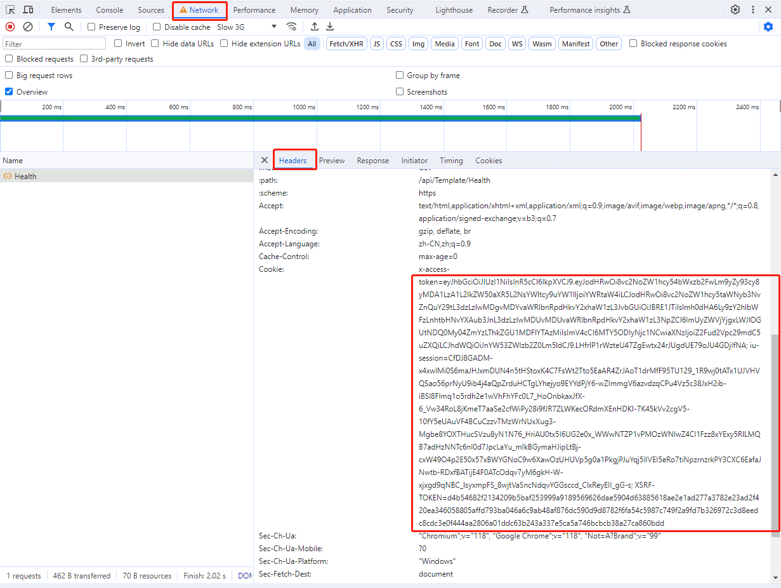The height and width of the screenshot is (588, 781).
Task: Toggle the device toolbar icon
Action: (x=29, y=10)
